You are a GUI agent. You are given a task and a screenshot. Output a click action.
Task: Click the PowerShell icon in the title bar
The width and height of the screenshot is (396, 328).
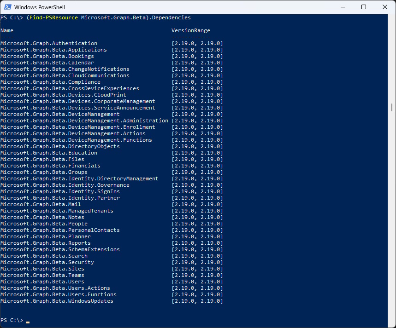pyautogui.click(x=7, y=7)
